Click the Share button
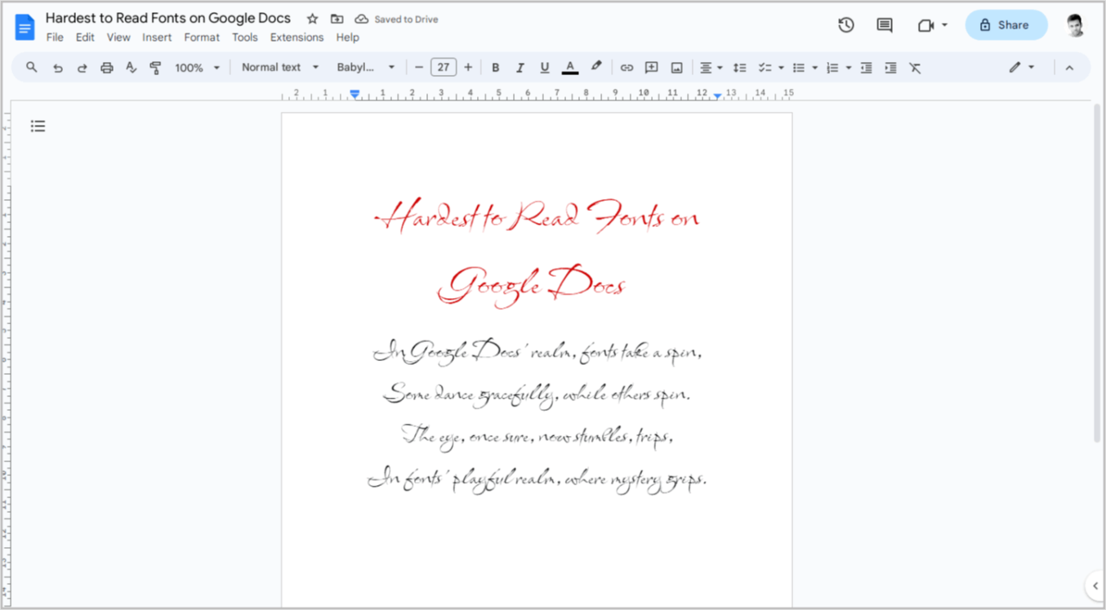The width and height of the screenshot is (1106, 610). (1006, 25)
